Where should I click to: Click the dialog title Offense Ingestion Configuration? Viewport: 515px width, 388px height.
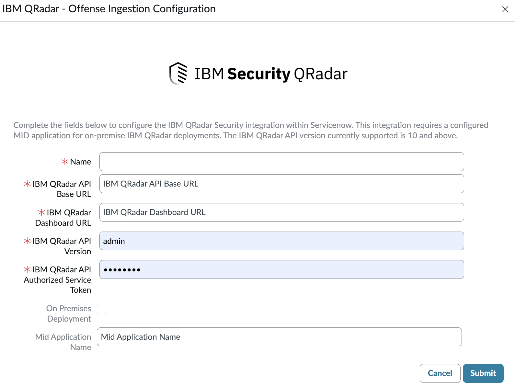pyautogui.click(x=109, y=9)
